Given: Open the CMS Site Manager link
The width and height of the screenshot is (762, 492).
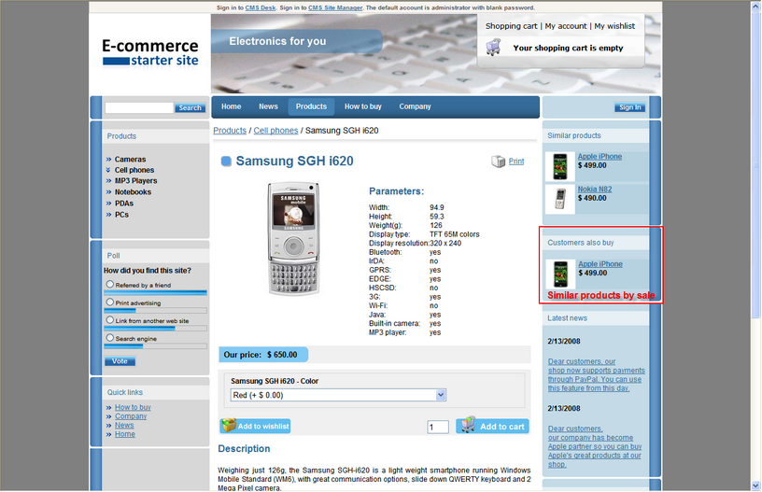Looking at the screenshot, I should click(335, 7).
